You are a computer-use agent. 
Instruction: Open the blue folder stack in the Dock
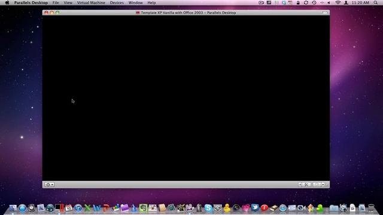(x=334, y=208)
